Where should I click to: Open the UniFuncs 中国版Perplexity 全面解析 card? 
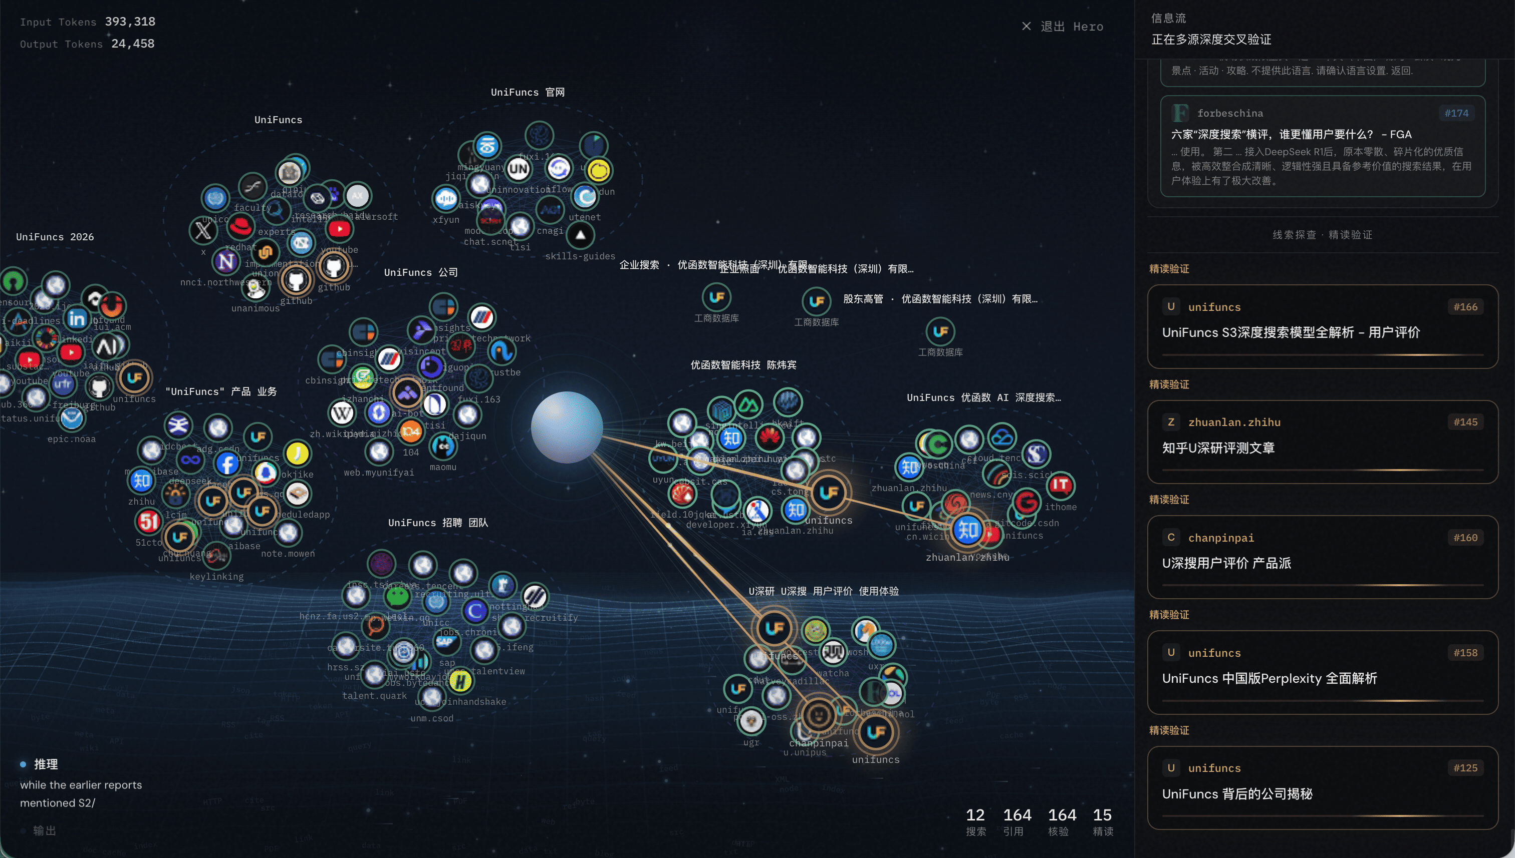click(1322, 672)
